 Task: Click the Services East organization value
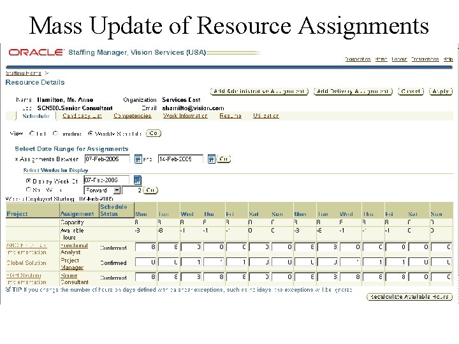tap(181, 100)
